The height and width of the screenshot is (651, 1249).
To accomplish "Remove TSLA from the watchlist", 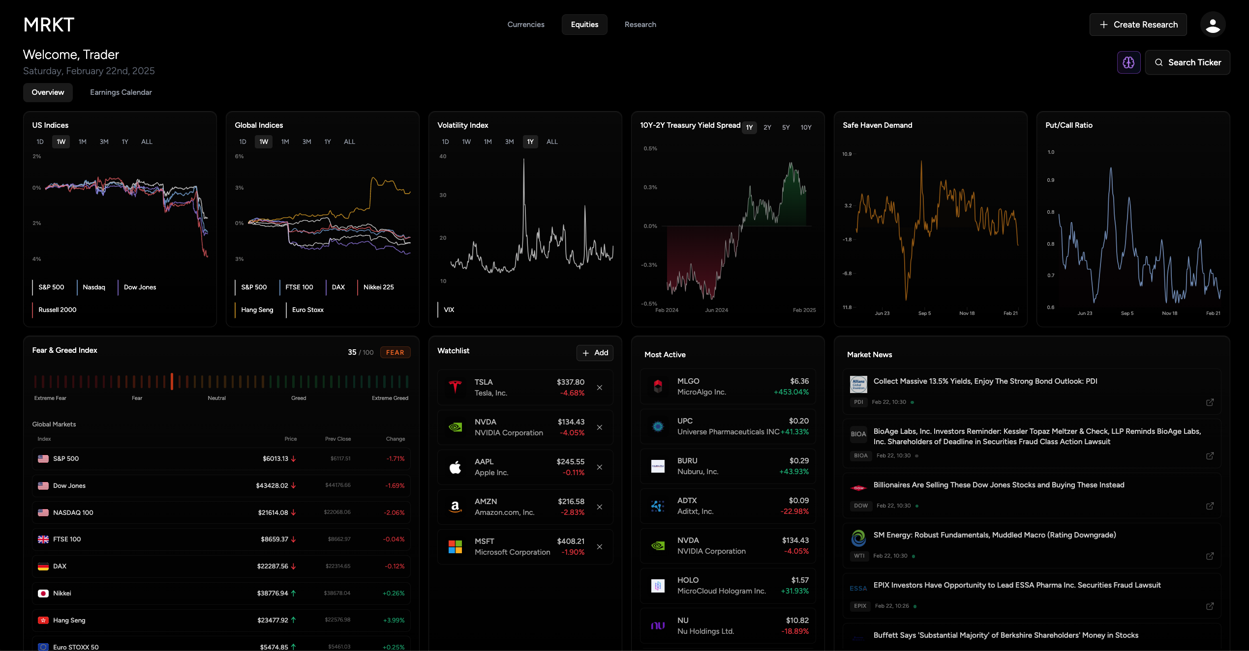I will (x=599, y=388).
